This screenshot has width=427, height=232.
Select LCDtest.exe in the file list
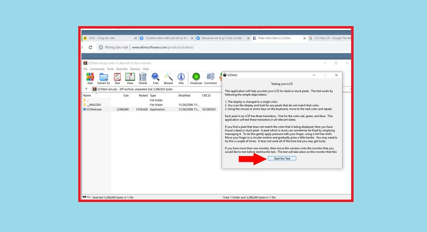click(x=95, y=109)
